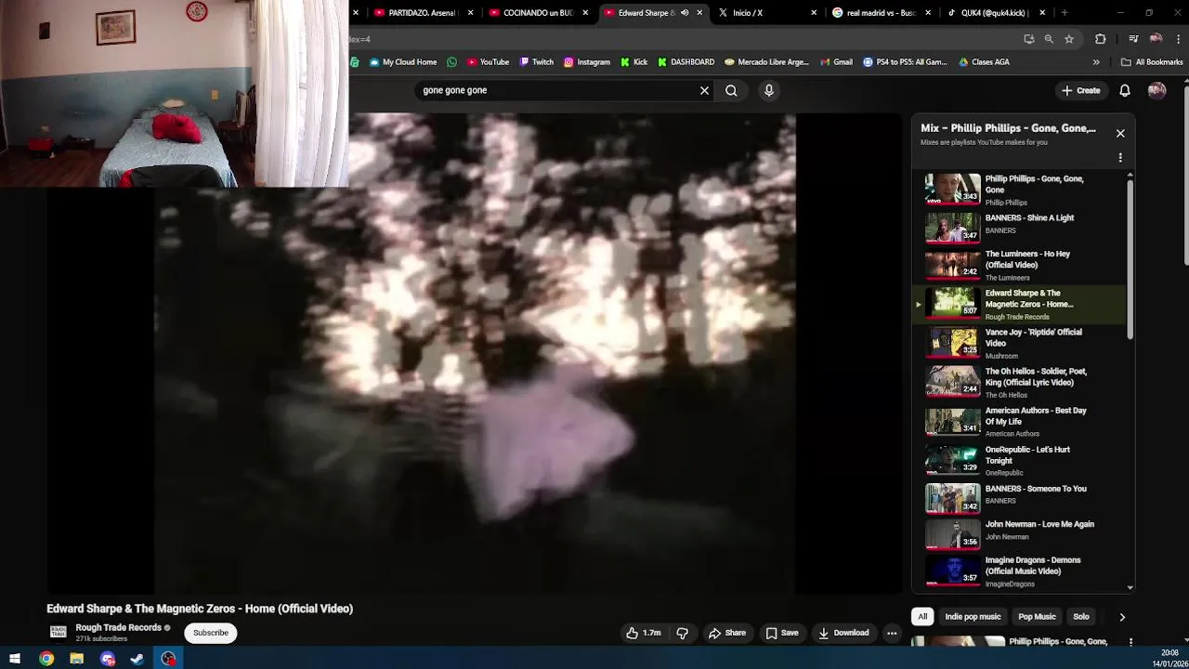Save the video to a playlist
The height and width of the screenshot is (669, 1189).
click(781, 633)
